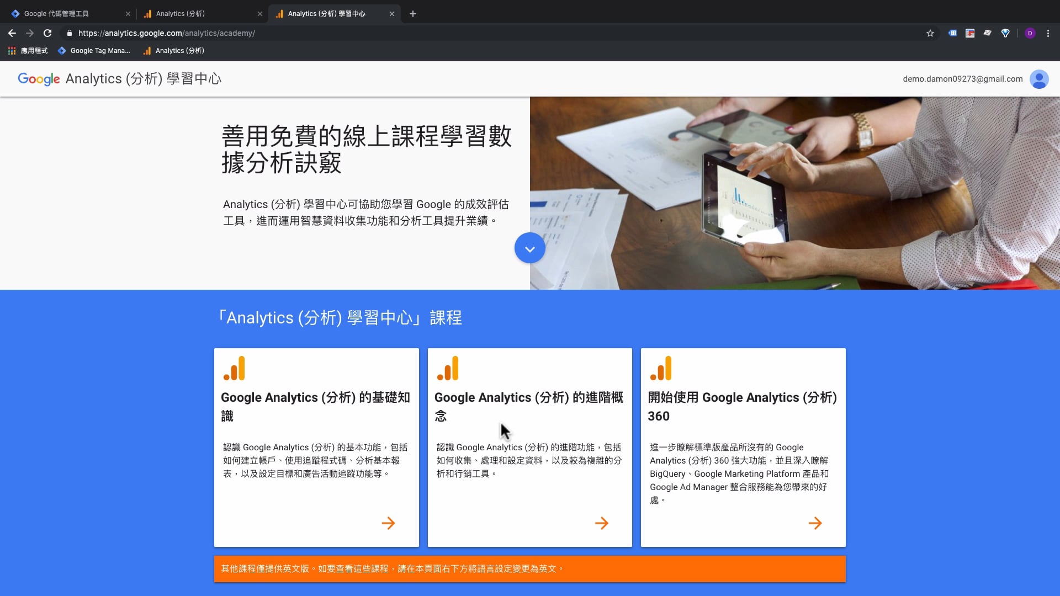Viewport: 1060px width, 596px height.
Task: Open the Google Tag Manager bookmark icon
Action: pos(62,51)
